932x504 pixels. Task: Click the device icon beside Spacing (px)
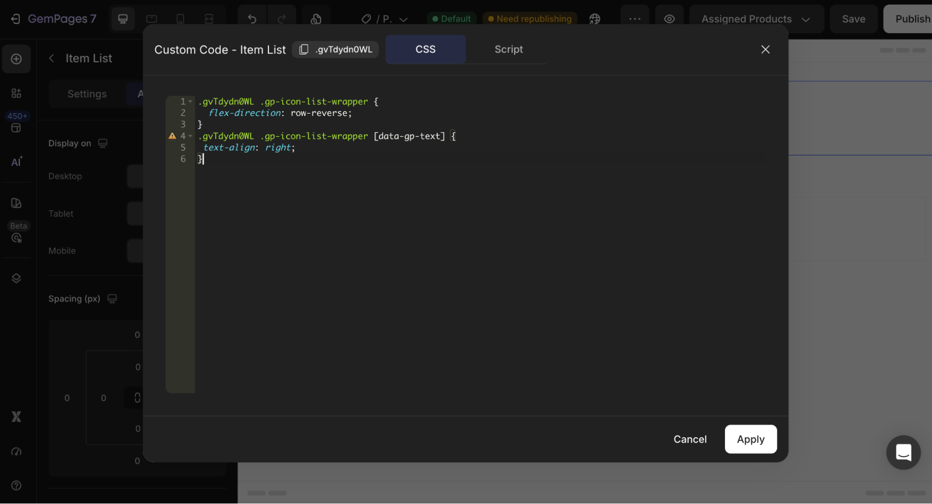coord(112,299)
